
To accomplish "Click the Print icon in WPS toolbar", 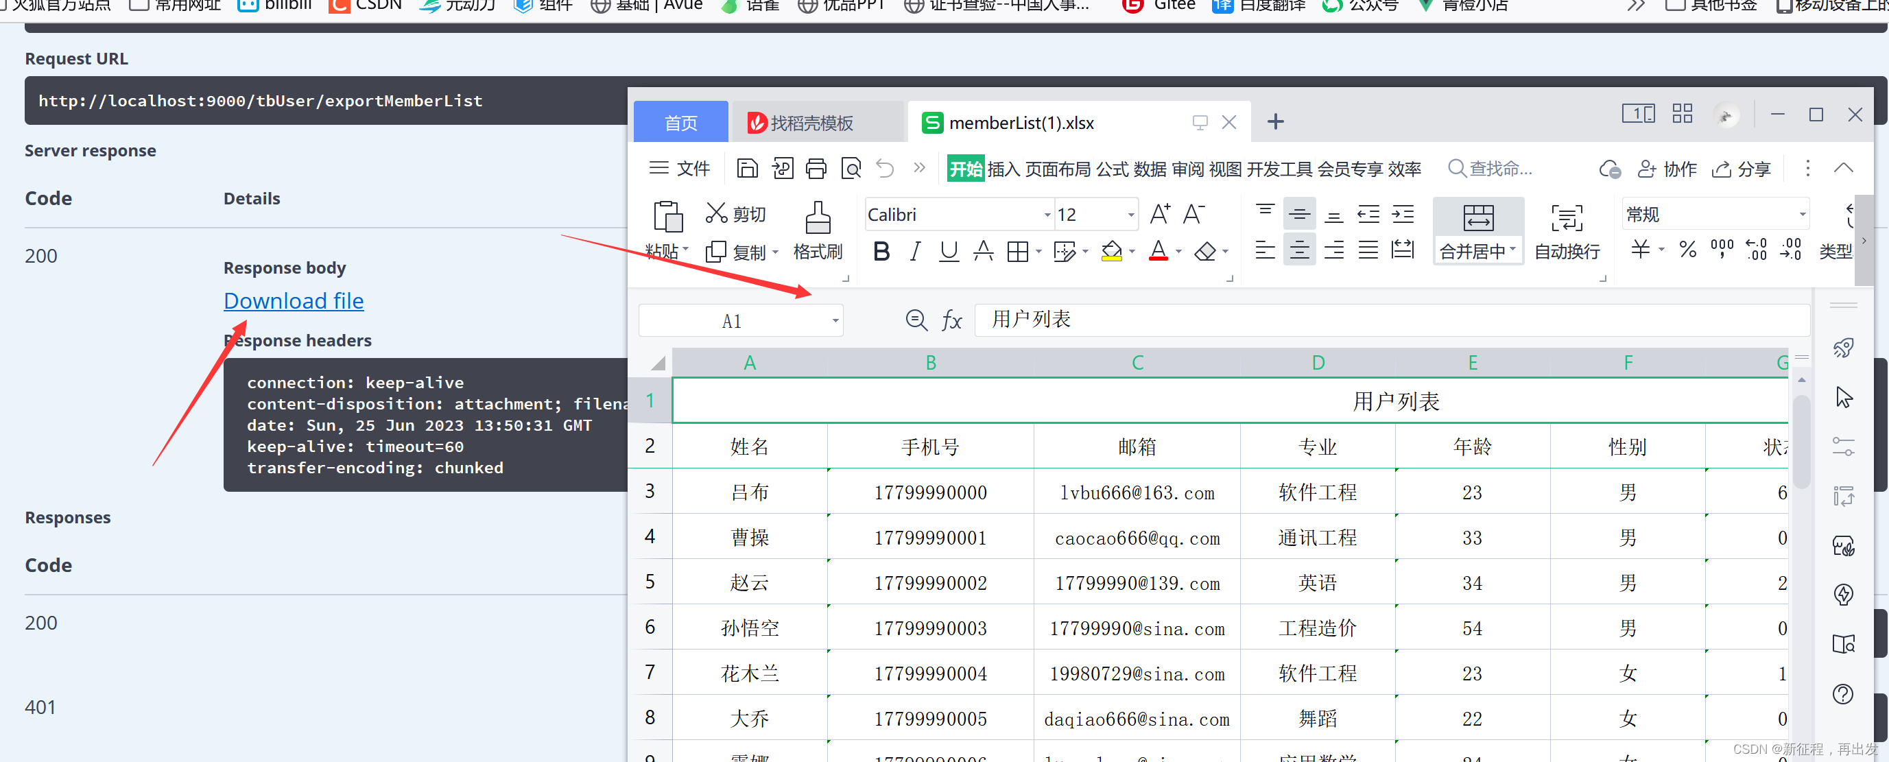I will 816,169.
